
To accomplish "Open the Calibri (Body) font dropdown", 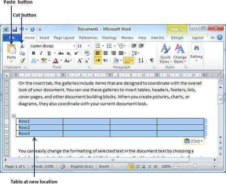I will coord(74,46).
